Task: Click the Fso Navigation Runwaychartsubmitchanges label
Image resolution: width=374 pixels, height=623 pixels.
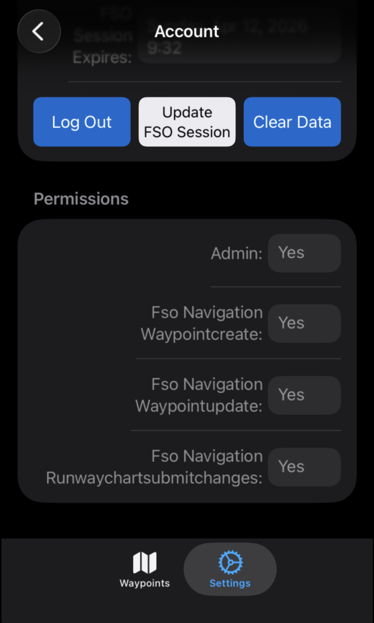Action: point(154,467)
